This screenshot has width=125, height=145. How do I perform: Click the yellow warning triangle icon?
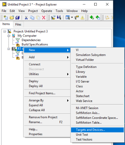(82, 18)
